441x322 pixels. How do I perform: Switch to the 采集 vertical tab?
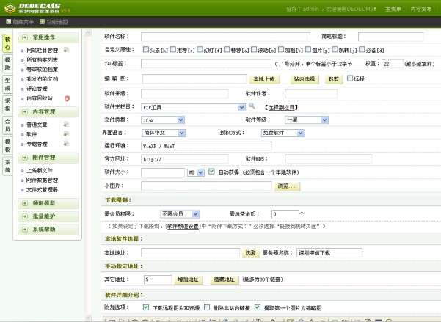[7, 105]
